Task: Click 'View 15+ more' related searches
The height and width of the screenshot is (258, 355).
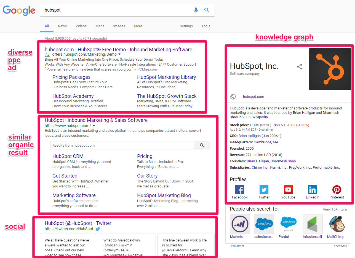Action: pos(335,209)
